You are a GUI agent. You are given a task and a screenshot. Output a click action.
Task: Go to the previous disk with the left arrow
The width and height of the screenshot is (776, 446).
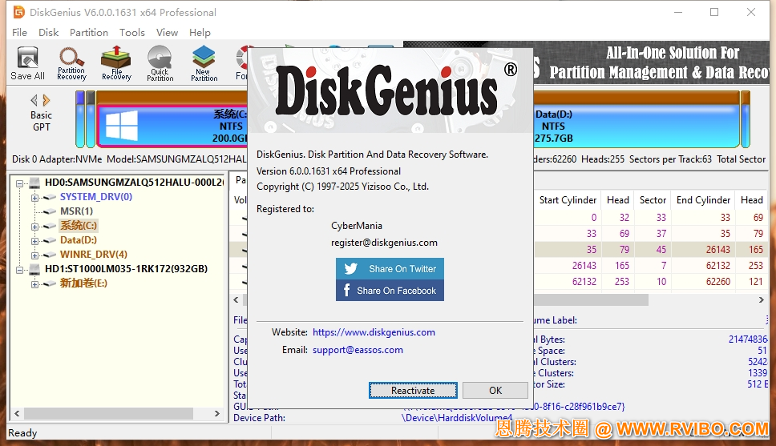34,100
